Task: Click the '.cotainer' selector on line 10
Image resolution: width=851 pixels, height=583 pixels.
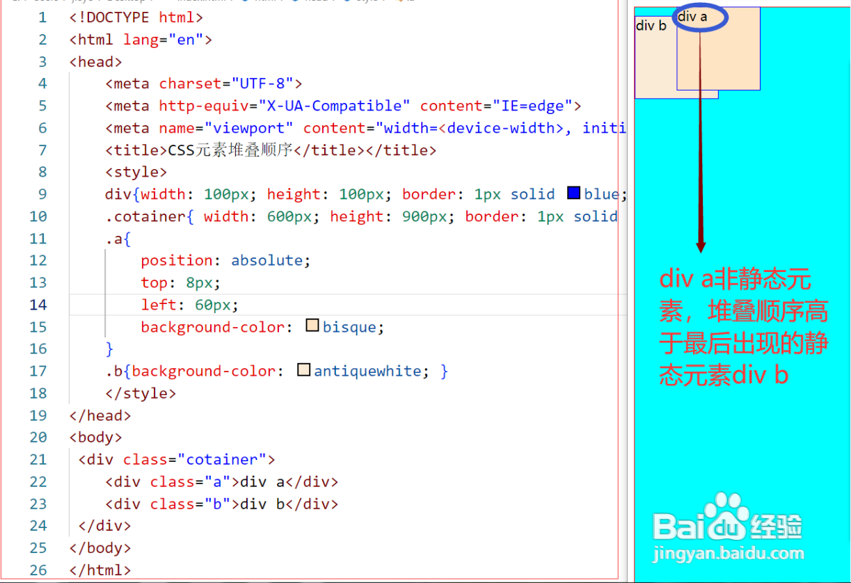Action: pos(145,216)
